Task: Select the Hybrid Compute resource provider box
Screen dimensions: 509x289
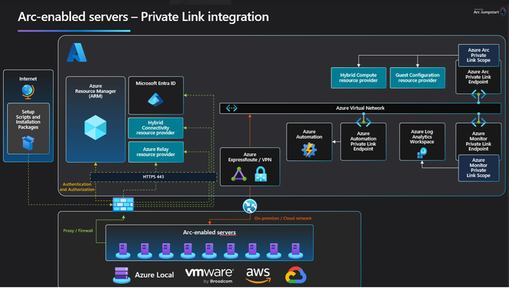Action: 358,78
